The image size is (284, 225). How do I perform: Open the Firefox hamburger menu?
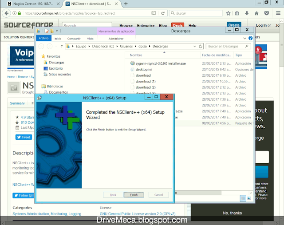pyautogui.click(x=278, y=13)
